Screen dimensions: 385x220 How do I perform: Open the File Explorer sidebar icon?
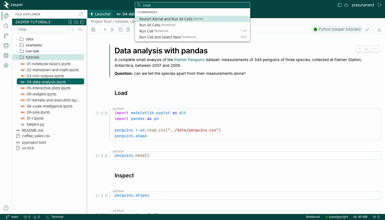pos(6,16)
